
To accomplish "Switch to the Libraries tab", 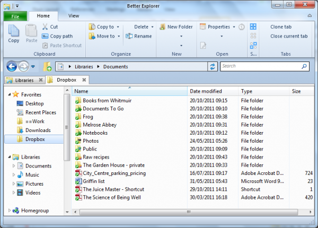I will pyautogui.click(x=20, y=80).
